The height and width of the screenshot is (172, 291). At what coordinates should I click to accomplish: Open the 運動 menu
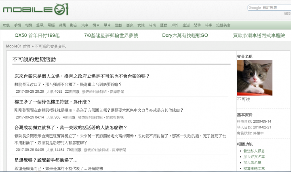(164, 25)
